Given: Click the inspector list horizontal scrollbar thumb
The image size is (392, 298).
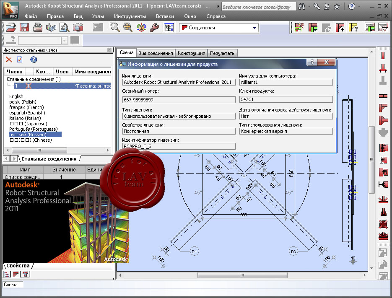Looking at the screenshot, I should [x=39, y=150].
